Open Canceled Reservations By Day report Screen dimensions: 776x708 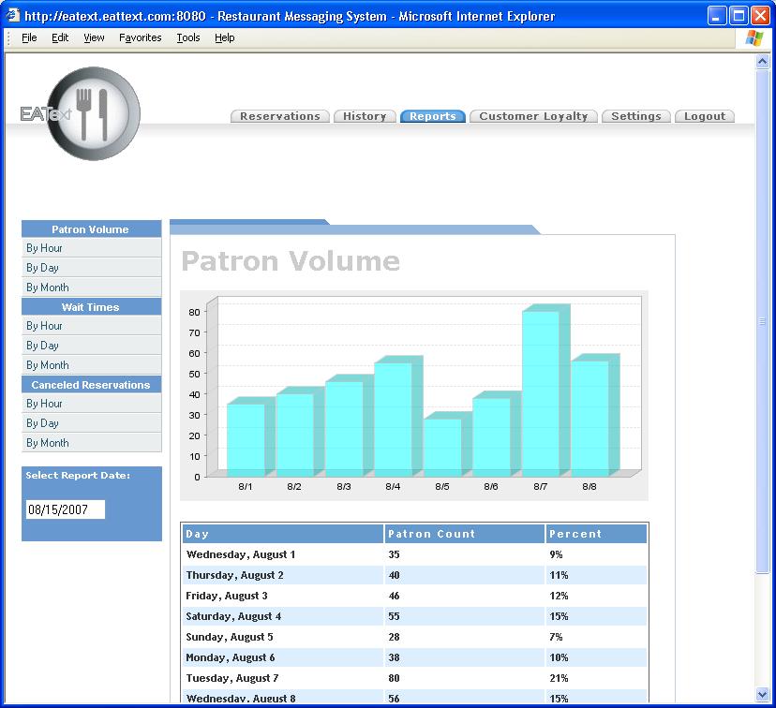tap(43, 423)
